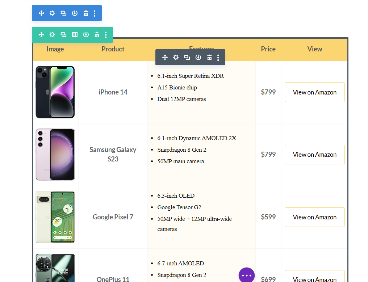
Task: Open dark module more options menu
Action: point(218,58)
